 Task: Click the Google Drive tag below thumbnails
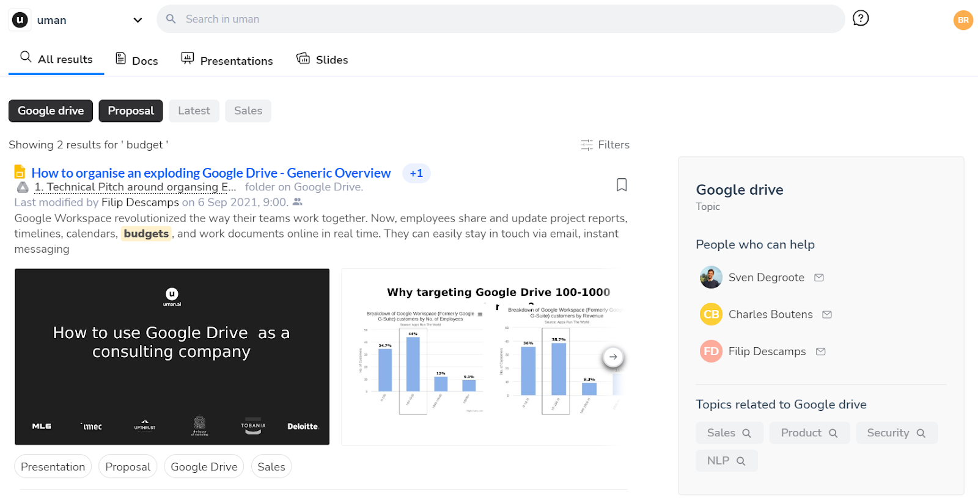pos(204,467)
